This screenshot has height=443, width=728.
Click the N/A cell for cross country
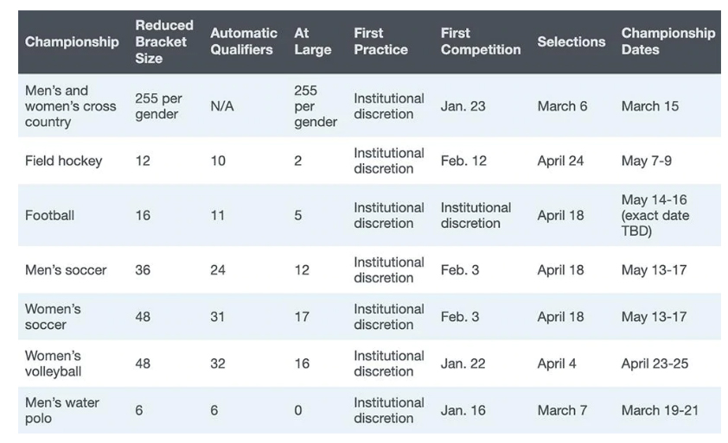click(x=222, y=106)
